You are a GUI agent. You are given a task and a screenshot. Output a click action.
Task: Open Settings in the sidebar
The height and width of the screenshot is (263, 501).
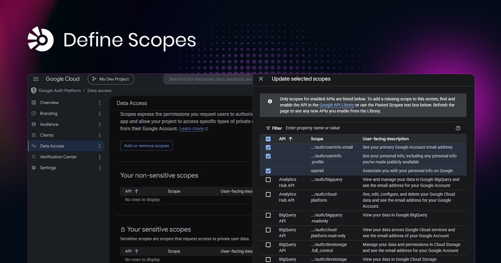coord(48,168)
